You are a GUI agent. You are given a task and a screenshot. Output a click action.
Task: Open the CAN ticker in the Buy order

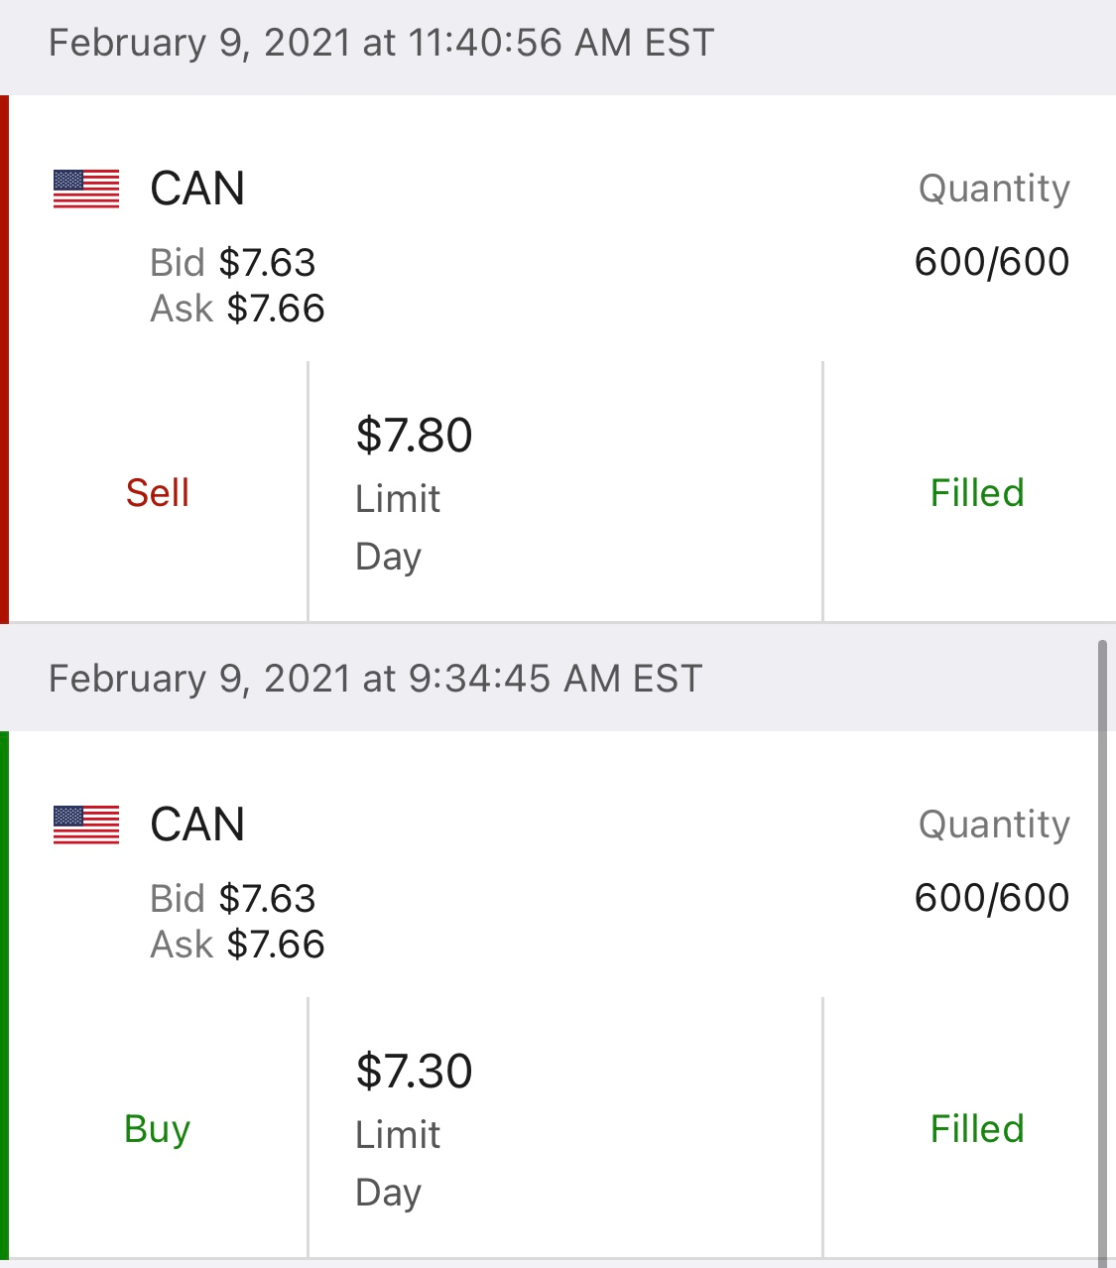pyautogui.click(x=197, y=824)
